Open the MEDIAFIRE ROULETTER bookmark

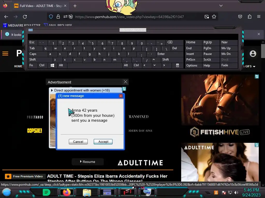(x=22, y=25)
